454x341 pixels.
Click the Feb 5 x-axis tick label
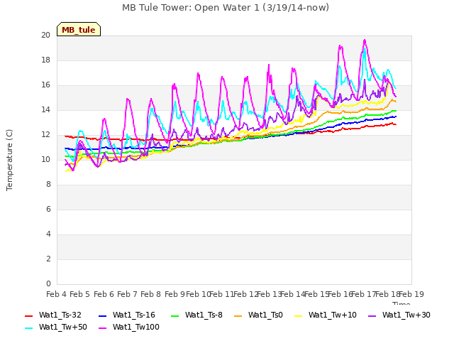80,294
